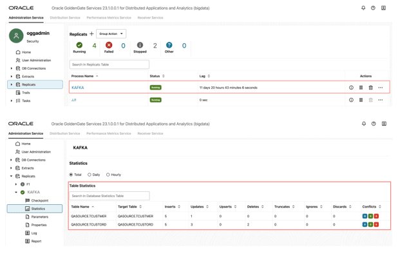Focus Search in Database Statistics Table field
Image resolution: width=398 pixels, height=268 pixels.
click(109, 196)
